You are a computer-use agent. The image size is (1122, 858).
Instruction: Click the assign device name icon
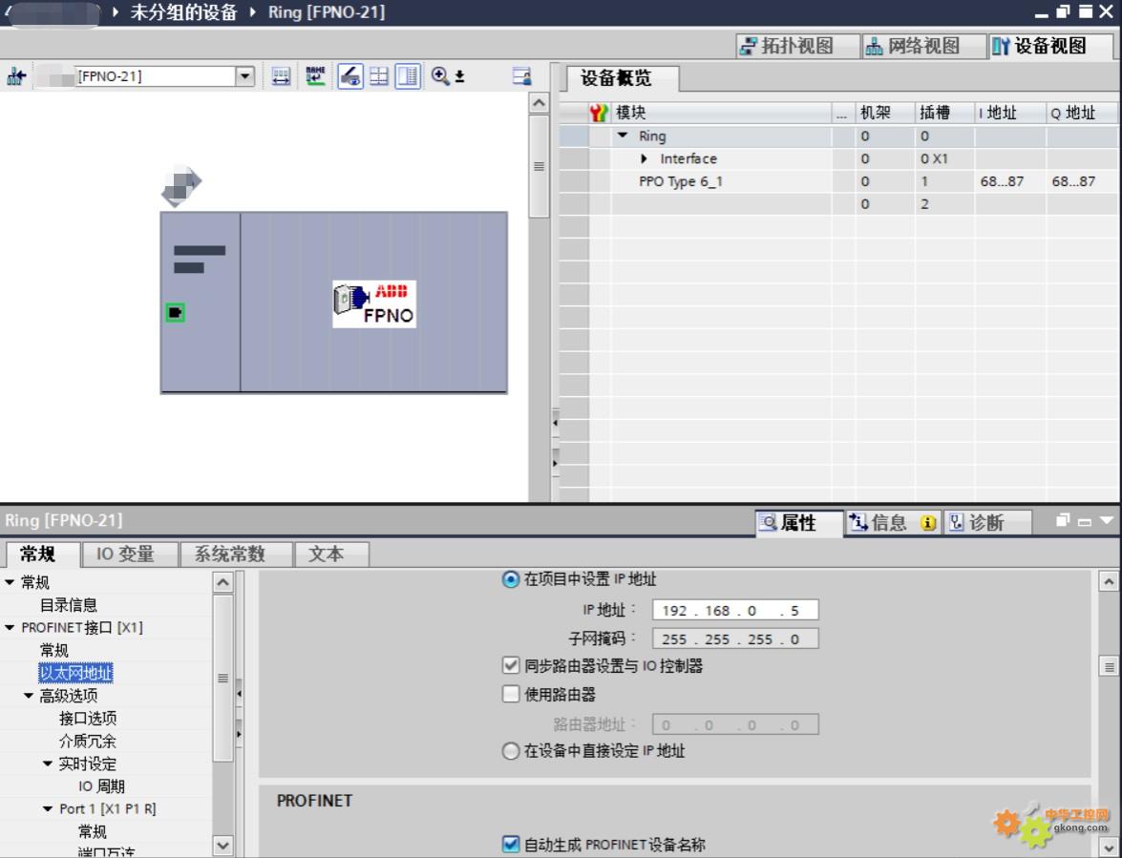[315, 76]
